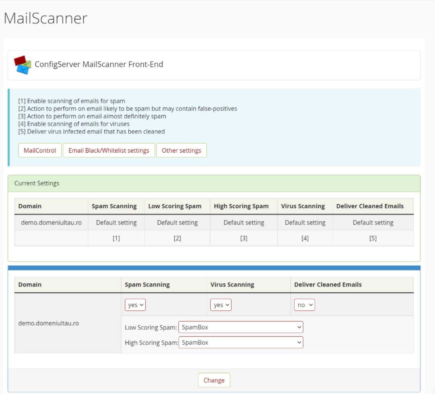The width and height of the screenshot is (435, 394).
Task: Expand the High Scoring Spam SpamBox dropdown
Action: tap(241, 342)
